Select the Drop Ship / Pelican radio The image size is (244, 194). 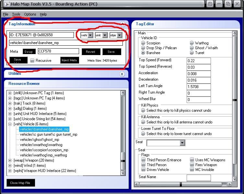143,48
